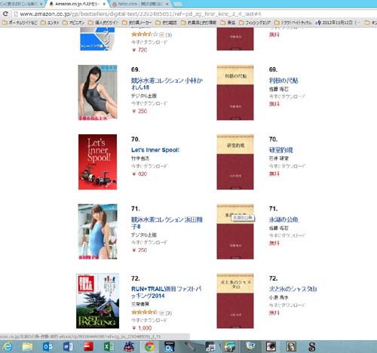
Task: Open the S icon app in taskbar
Action: coord(311,347)
